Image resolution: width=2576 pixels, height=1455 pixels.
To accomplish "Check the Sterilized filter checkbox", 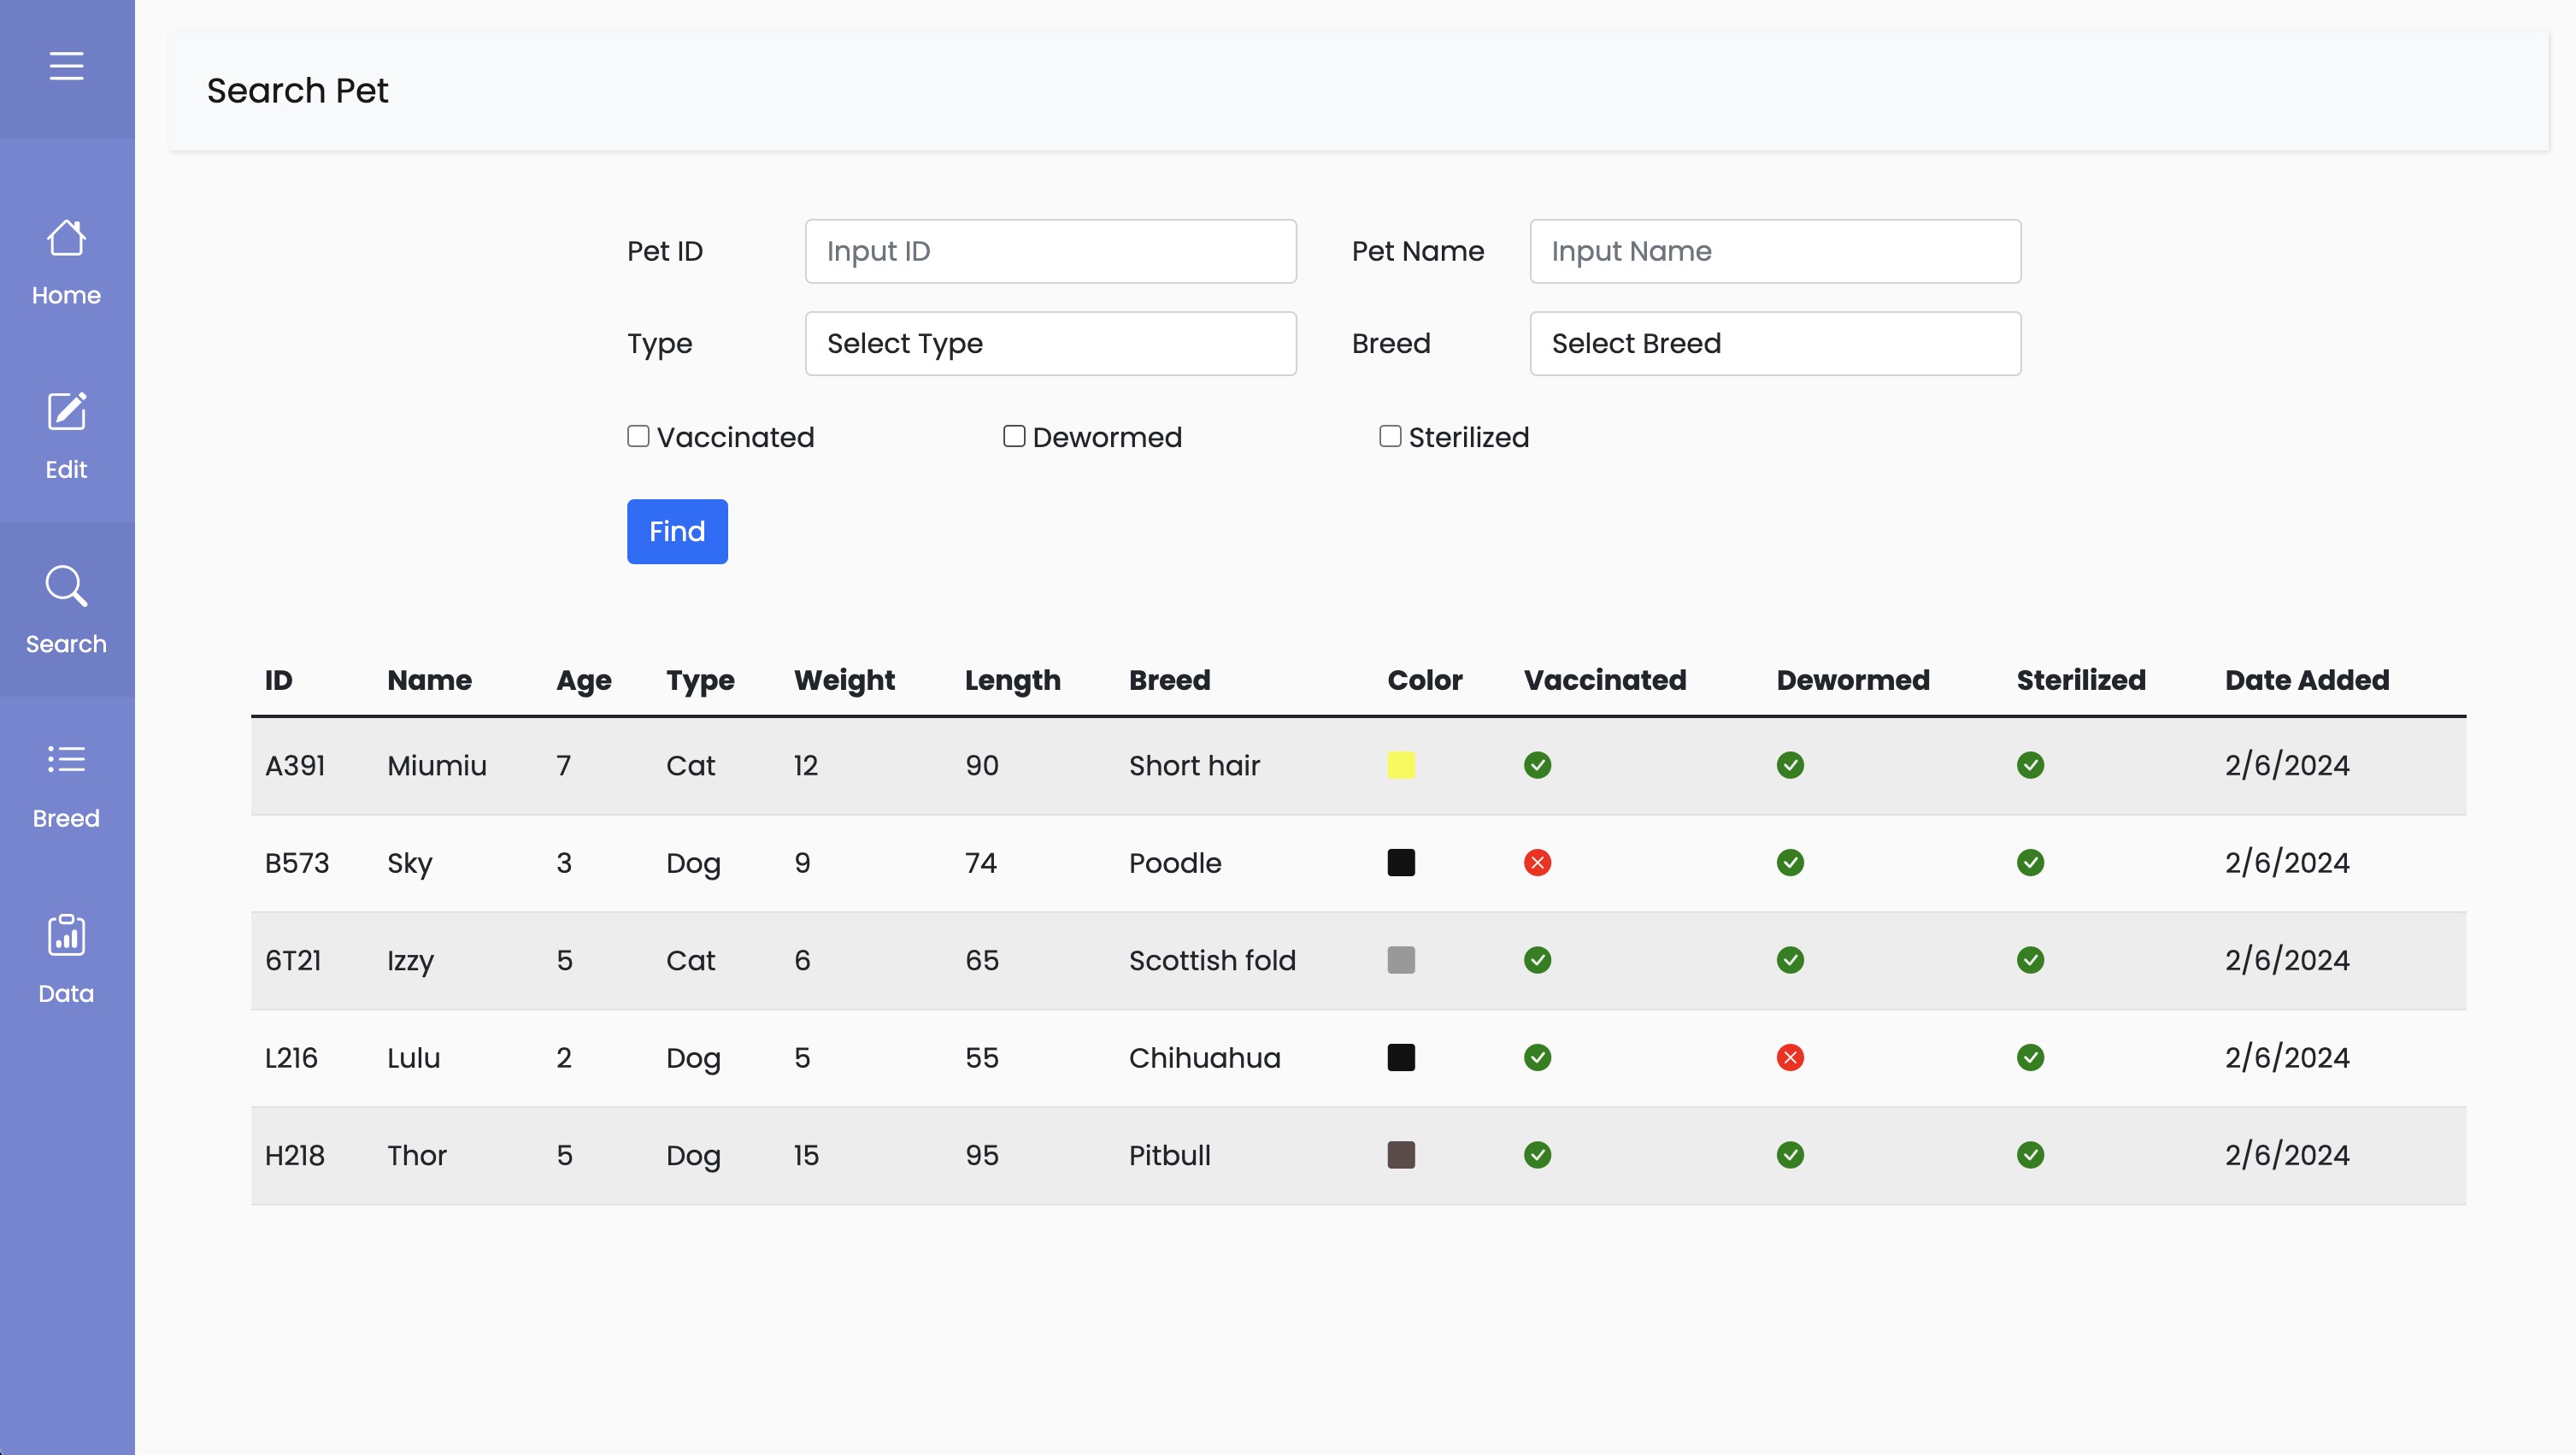I will (x=1390, y=436).
